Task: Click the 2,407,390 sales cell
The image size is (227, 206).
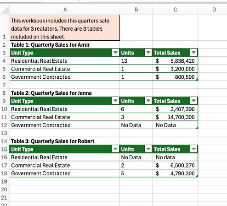Action: point(175,109)
